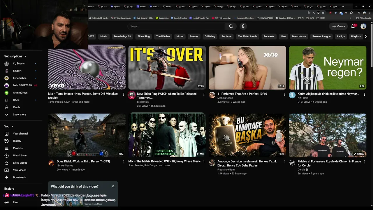Open the YouTube account avatar menu
The image size is (373, 210).
coord(363,26)
